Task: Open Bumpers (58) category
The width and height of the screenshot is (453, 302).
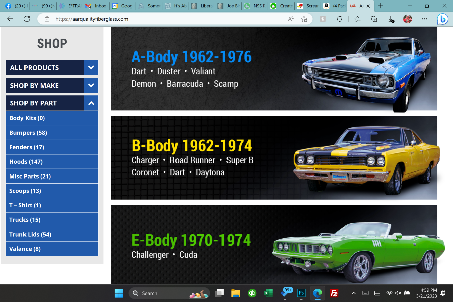Action: point(52,133)
